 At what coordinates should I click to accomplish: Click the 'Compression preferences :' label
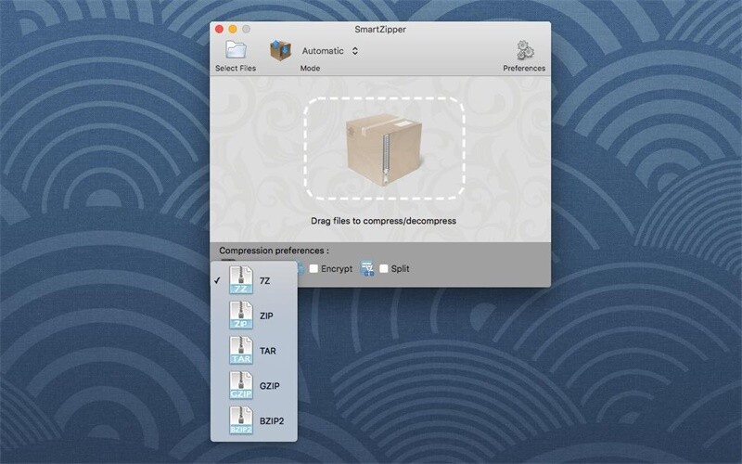click(274, 251)
